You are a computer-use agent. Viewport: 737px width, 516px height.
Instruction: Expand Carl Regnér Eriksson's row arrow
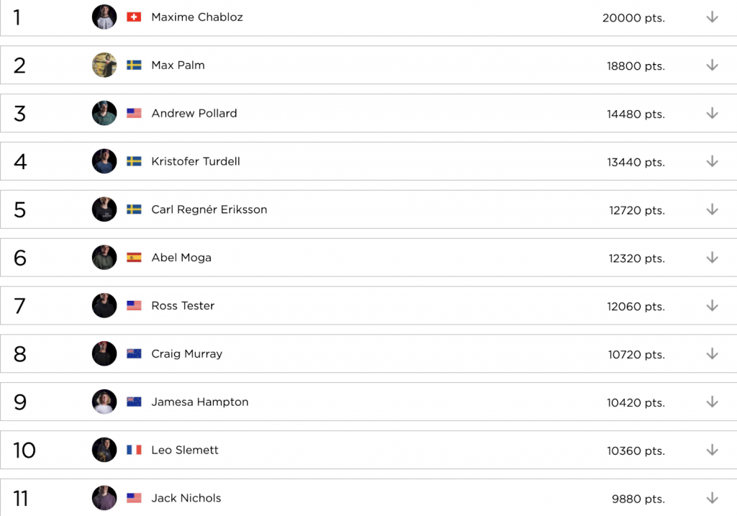pyautogui.click(x=712, y=209)
